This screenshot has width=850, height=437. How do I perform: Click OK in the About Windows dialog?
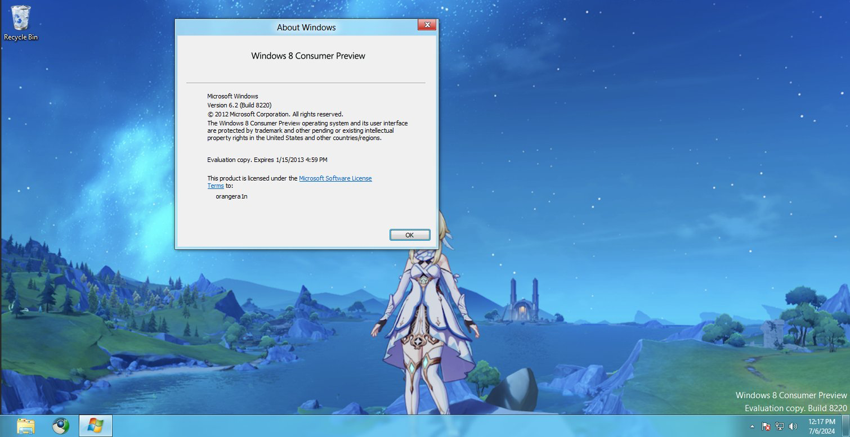click(x=410, y=235)
